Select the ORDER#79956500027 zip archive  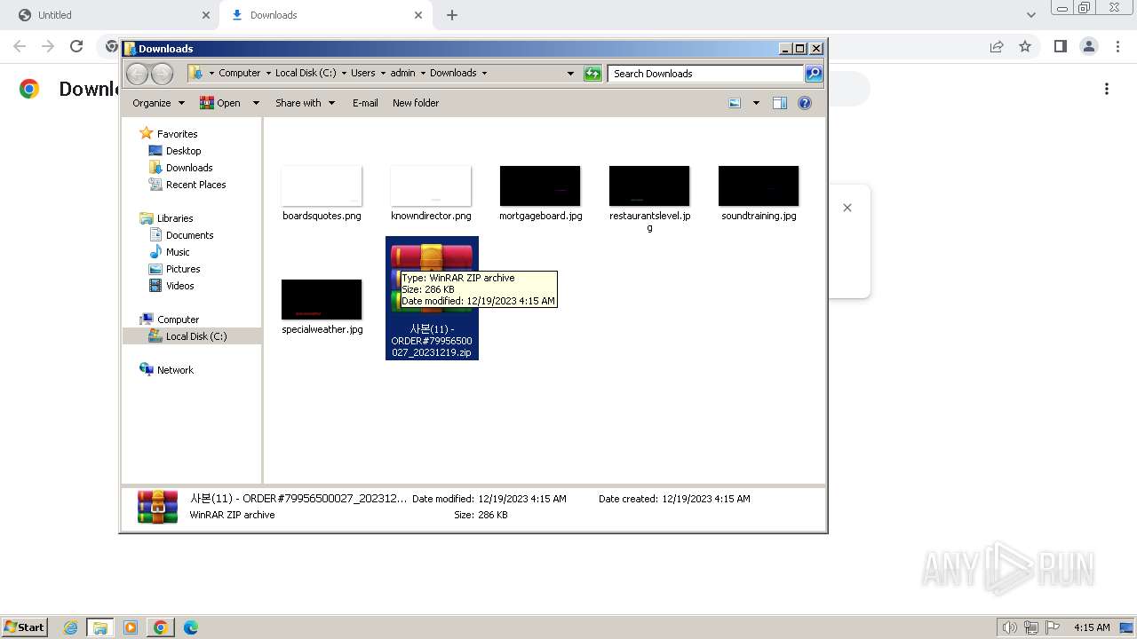(x=432, y=298)
